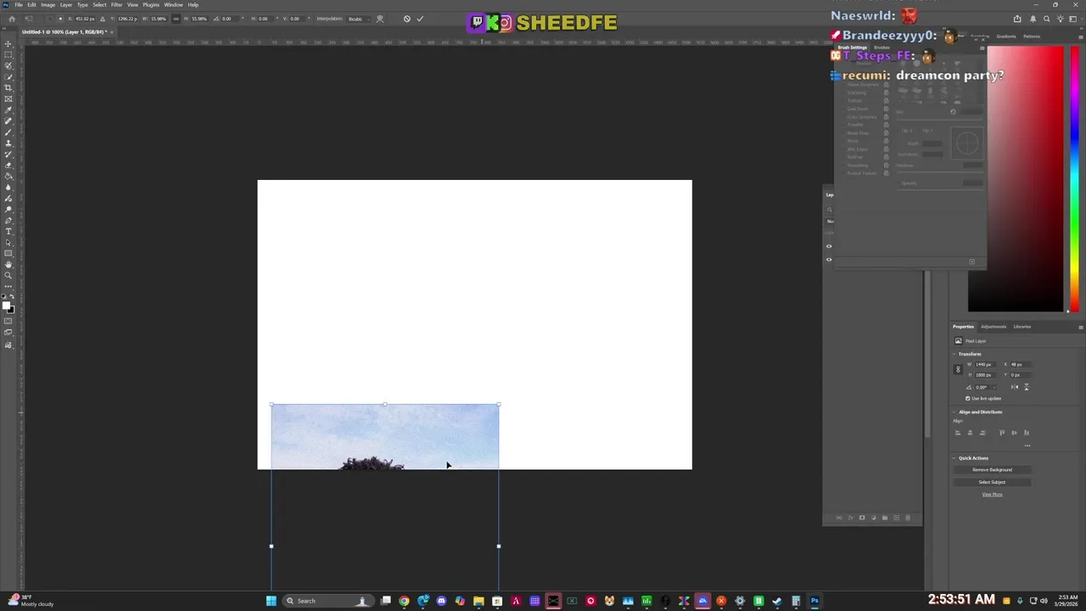Image resolution: width=1086 pixels, height=611 pixels.
Task: Click the foreground/background color swatches
Action: pos(8,307)
